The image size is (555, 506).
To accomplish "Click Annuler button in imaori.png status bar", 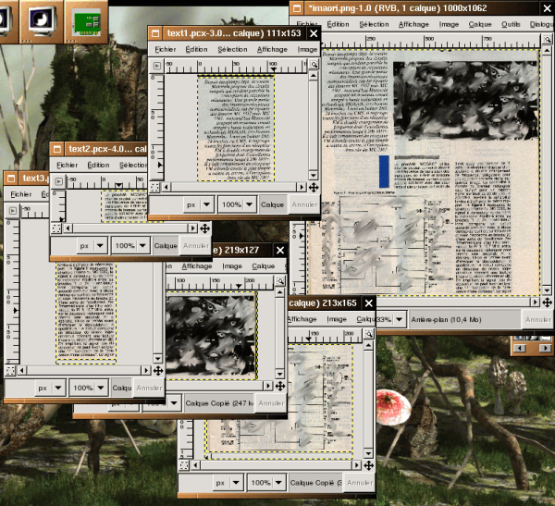I will (x=537, y=319).
